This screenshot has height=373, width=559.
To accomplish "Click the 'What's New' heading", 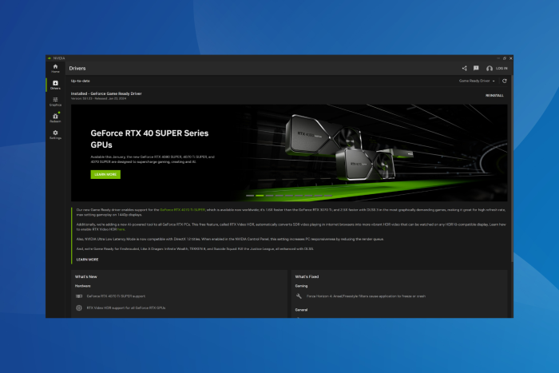I will click(x=86, y=276).
